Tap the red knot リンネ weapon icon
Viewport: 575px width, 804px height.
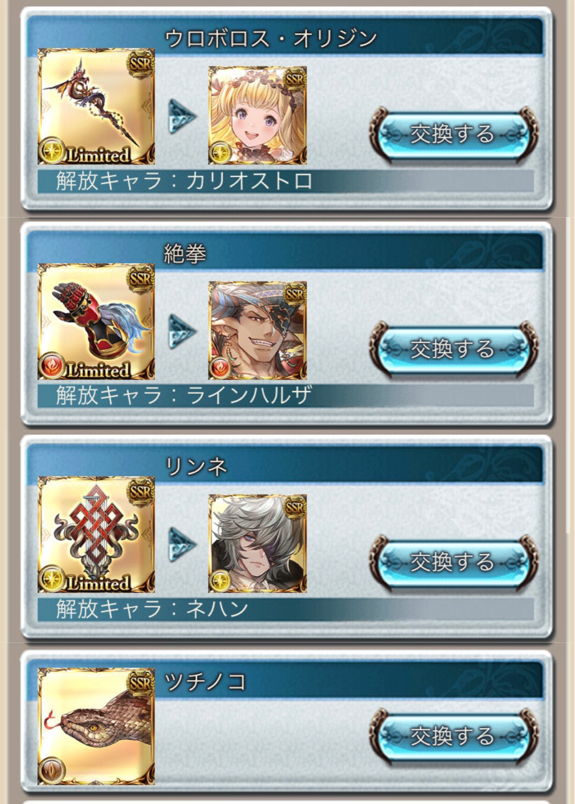pos(96,535)
